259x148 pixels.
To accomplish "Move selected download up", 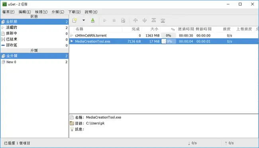I will pos(135,20).
